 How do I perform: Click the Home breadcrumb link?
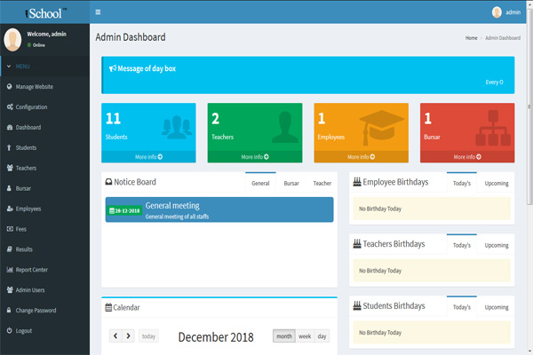click(x=471, y=38)
